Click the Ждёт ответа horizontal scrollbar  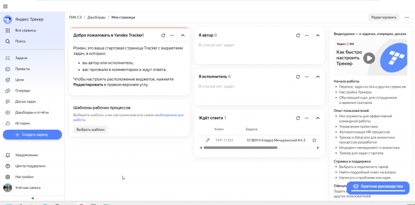240,148
